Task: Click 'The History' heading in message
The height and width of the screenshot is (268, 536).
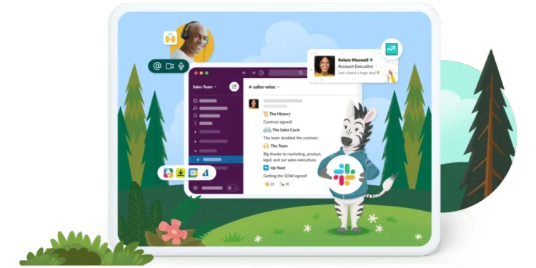Action: pyautogui.click(x=279, y=114)
